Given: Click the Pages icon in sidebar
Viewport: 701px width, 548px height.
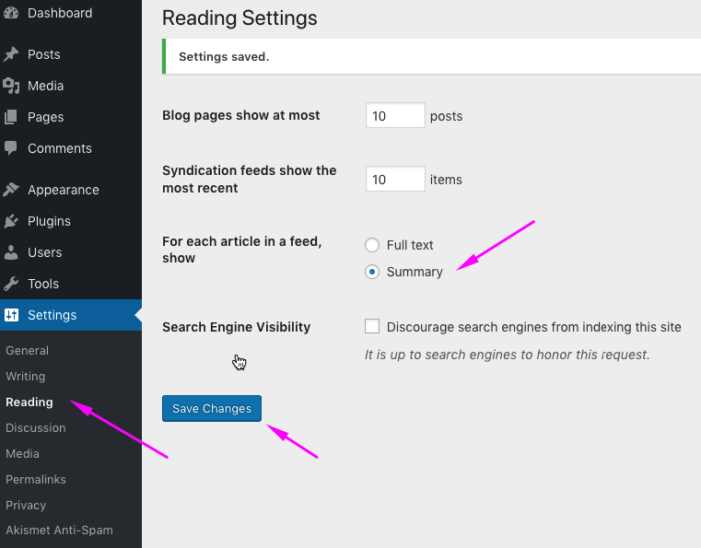Looking at the screenshot, I should coord(11,117).
